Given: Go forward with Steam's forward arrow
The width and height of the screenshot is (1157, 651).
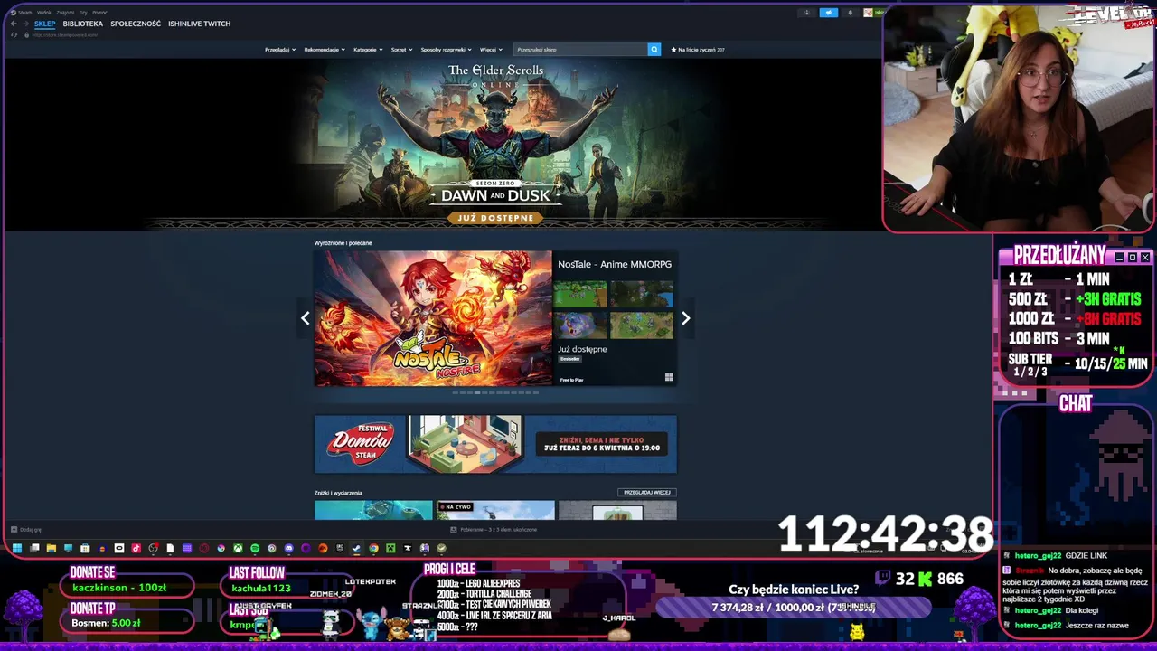Looking at the screenshot, I should (24, 24).
